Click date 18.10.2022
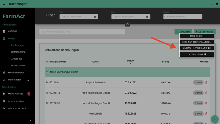This screenshot has width=220, height=124. (131, 113)
